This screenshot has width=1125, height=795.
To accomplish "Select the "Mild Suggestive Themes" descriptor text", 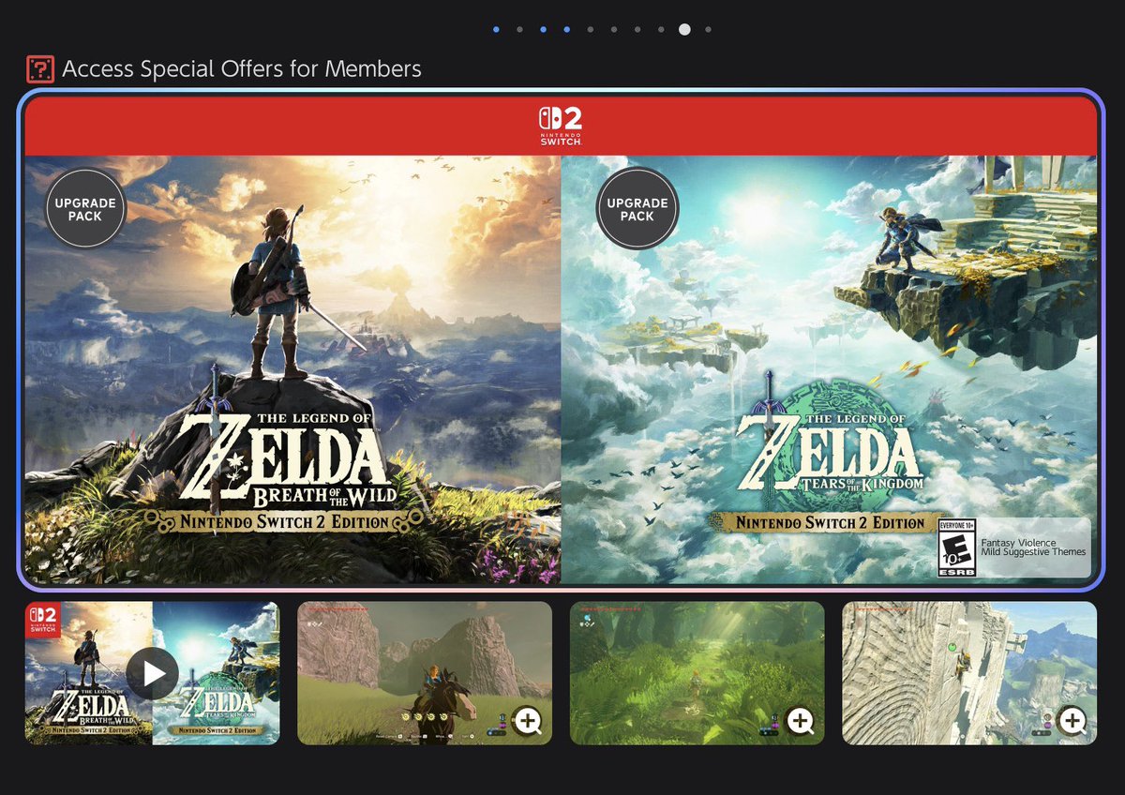I will [1033, 552].
